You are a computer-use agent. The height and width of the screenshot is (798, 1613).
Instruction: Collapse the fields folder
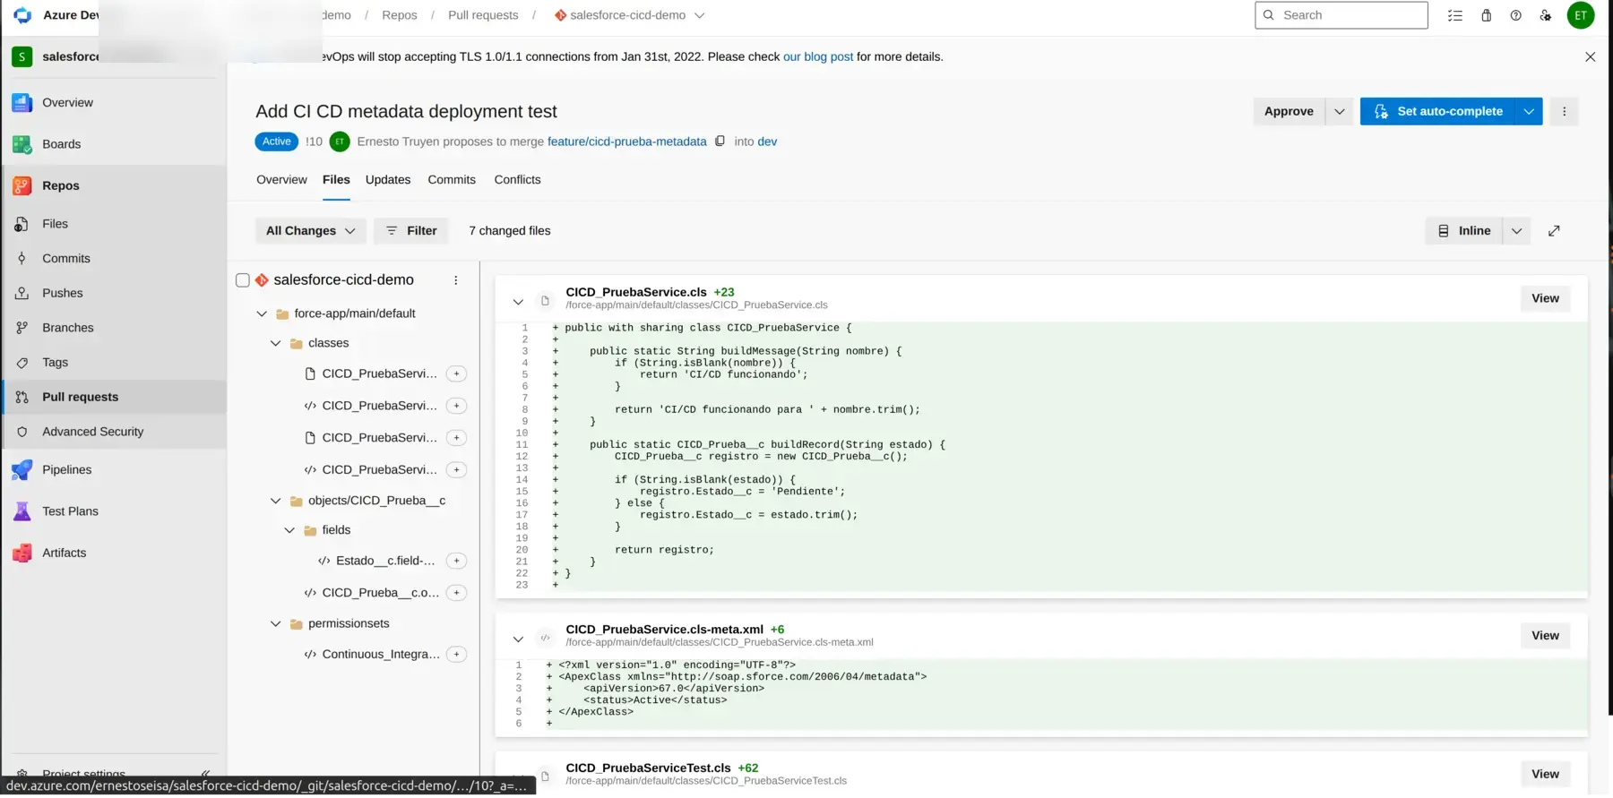coord(289,531)
